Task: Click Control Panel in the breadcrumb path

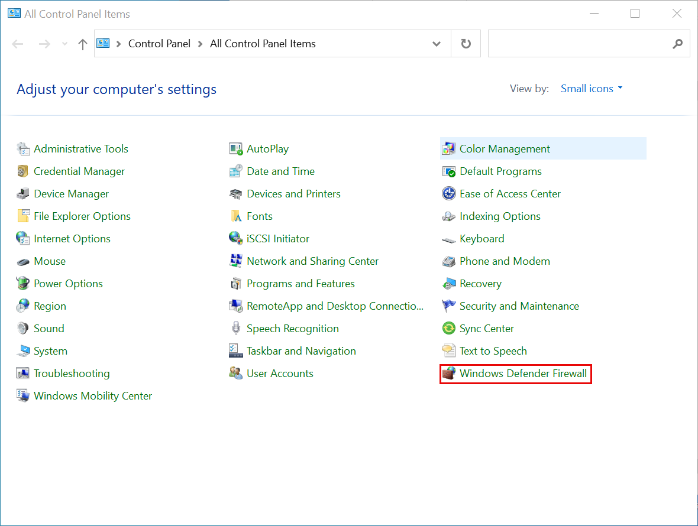Action: tap(159, 44)
